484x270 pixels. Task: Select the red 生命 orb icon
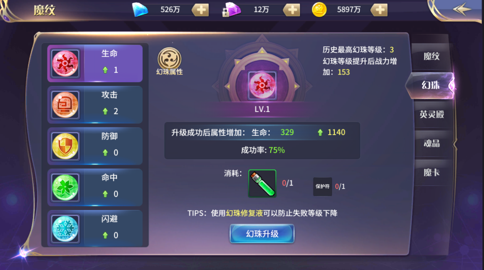click(x=65, y=63)
